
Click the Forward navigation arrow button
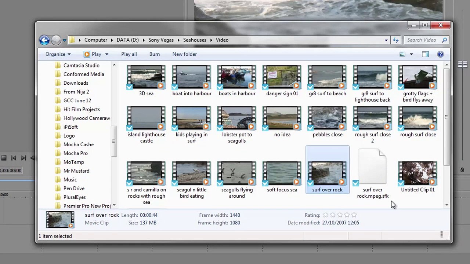click(56, 40)
